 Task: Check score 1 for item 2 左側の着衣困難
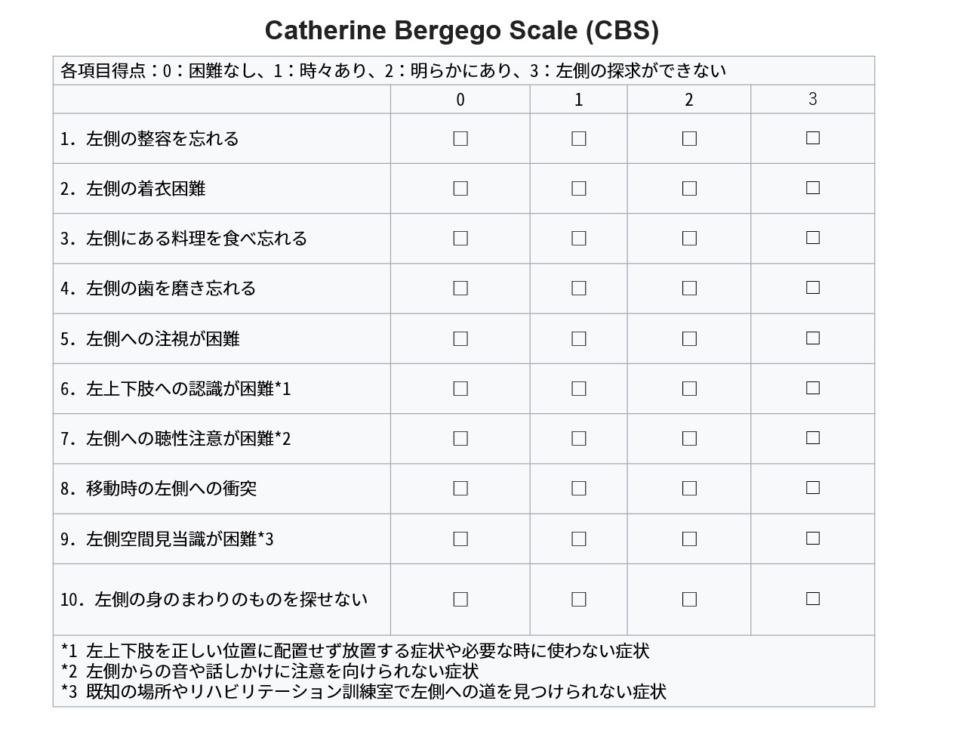point(579,189)
